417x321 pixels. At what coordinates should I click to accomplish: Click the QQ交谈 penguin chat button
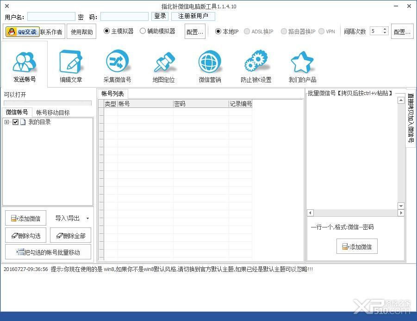pos(23,31)
